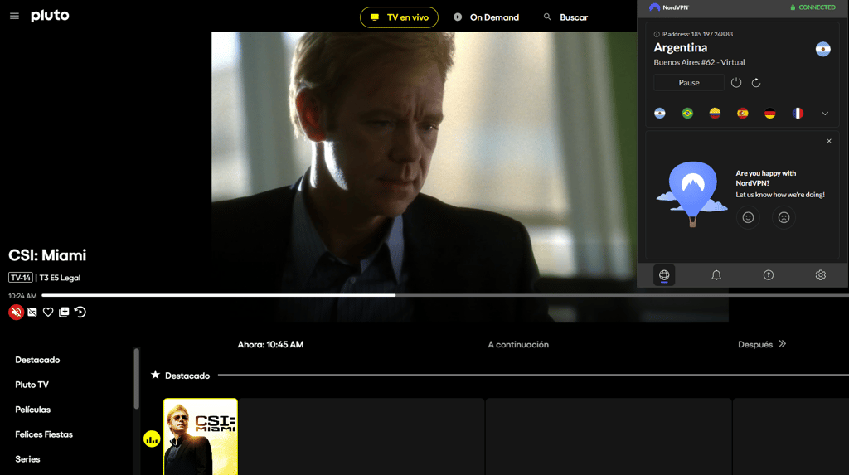Click the TV-14 rating badge
849x475 pixels.
click(21, 278)
